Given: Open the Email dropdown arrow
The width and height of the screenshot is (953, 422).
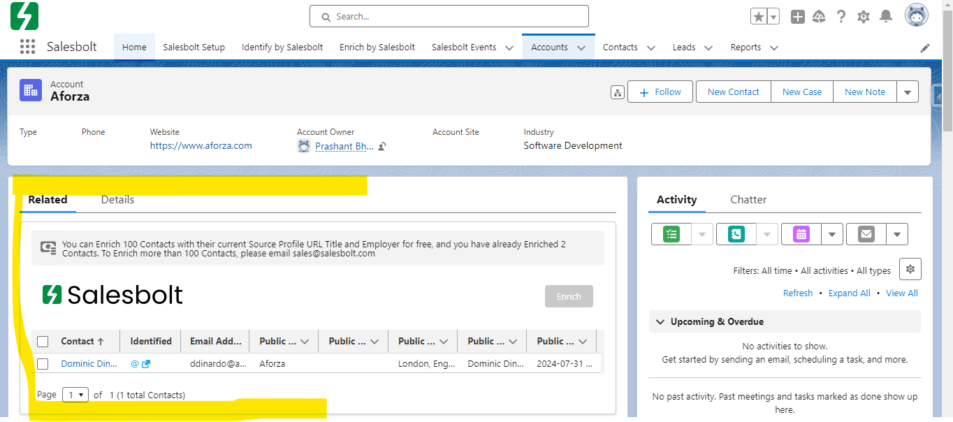Looking at the screenshot, I should point(897,234).
